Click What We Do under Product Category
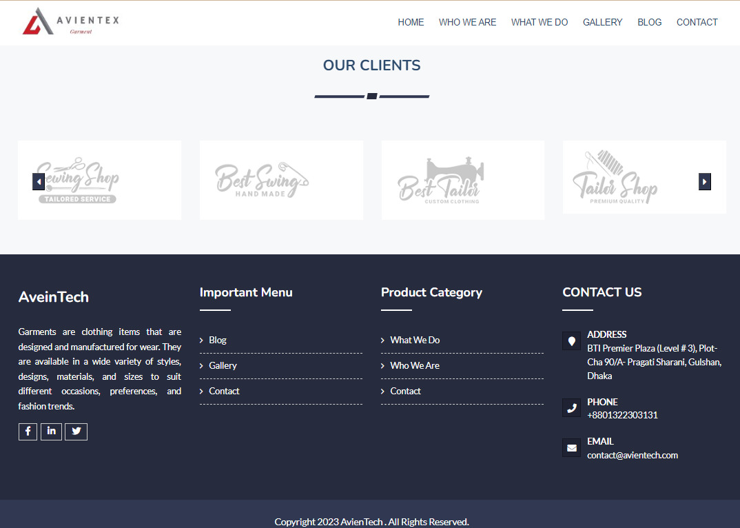The height and width of the screenshot is (528, 740). click(415, 340)
